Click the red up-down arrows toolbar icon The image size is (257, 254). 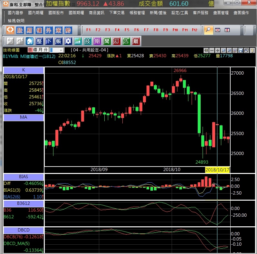(227, 30)
